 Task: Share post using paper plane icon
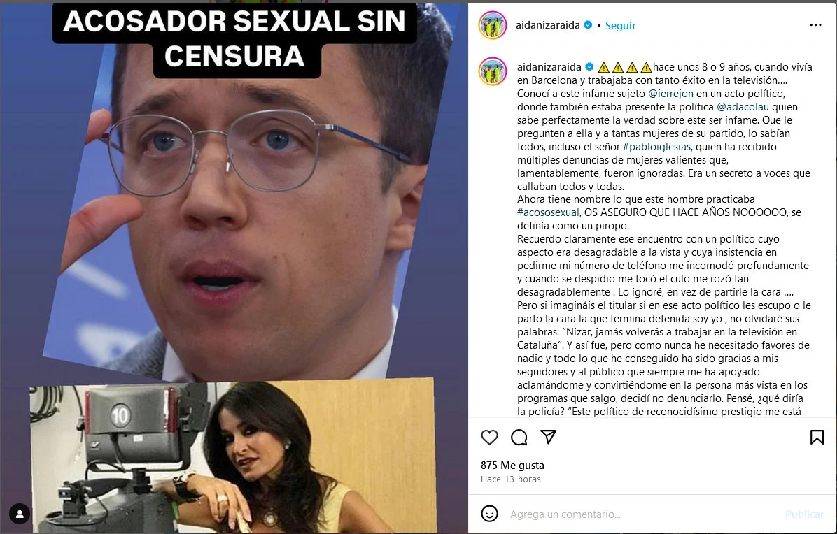coord(548,437)
